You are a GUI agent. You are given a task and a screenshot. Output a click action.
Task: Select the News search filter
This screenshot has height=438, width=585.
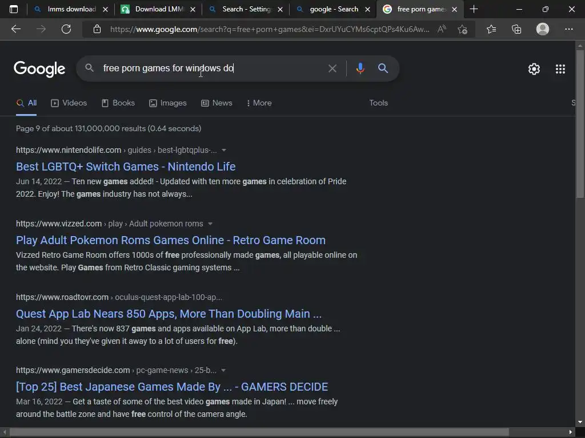tap(217, 103)
